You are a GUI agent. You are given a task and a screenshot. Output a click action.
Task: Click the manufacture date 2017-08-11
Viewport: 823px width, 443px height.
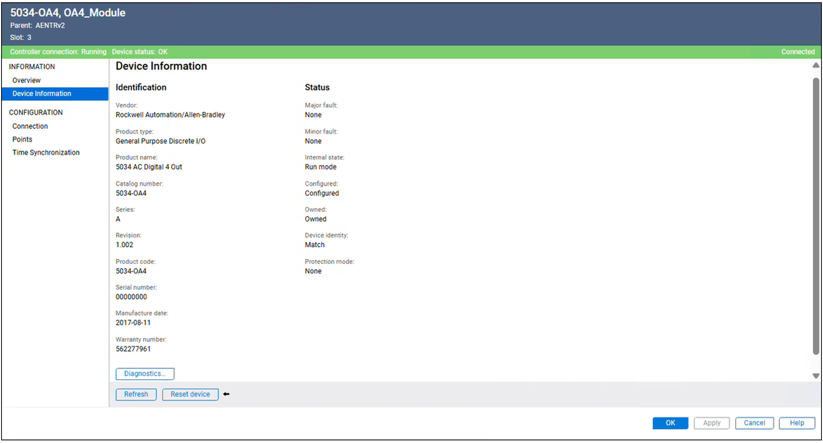[x=133, y=323]
